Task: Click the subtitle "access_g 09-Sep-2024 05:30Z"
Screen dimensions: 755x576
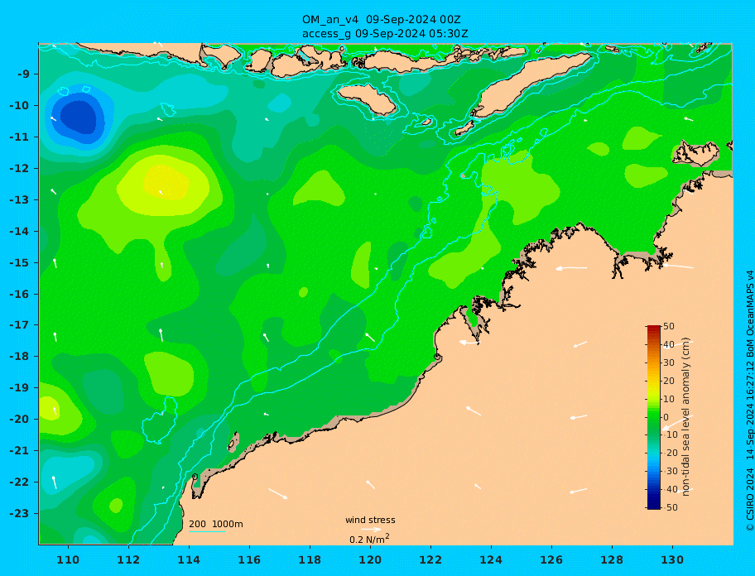Action: point(385,34)
